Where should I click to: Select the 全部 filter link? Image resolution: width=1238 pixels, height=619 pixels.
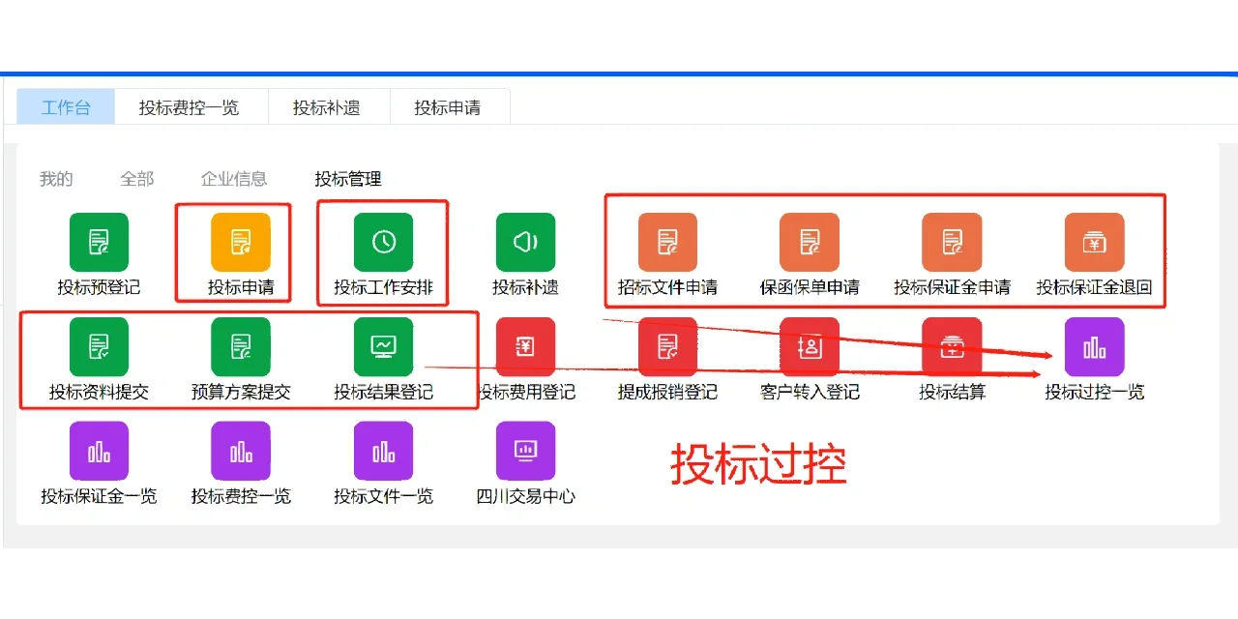point(136,179)
